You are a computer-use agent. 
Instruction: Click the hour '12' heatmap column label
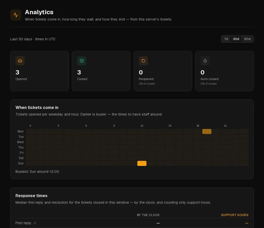142,126
